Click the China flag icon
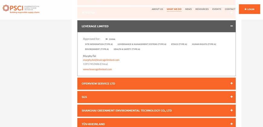This screenshot has width=263, height=127. tap(107, 39)
